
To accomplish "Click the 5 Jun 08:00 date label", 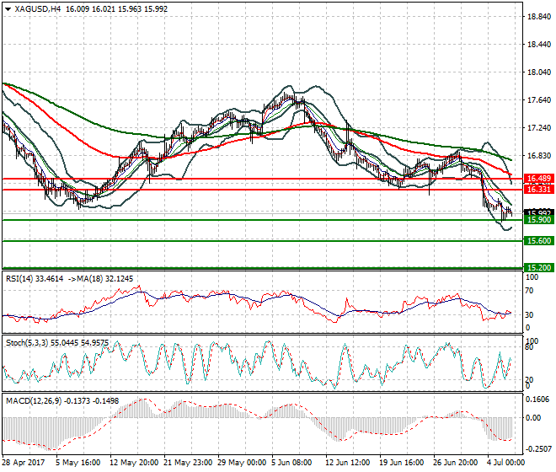I will 291,463.
